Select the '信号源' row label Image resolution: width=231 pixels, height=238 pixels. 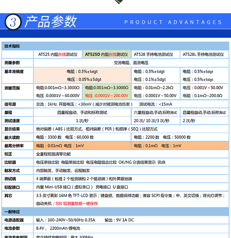point(10,104)
